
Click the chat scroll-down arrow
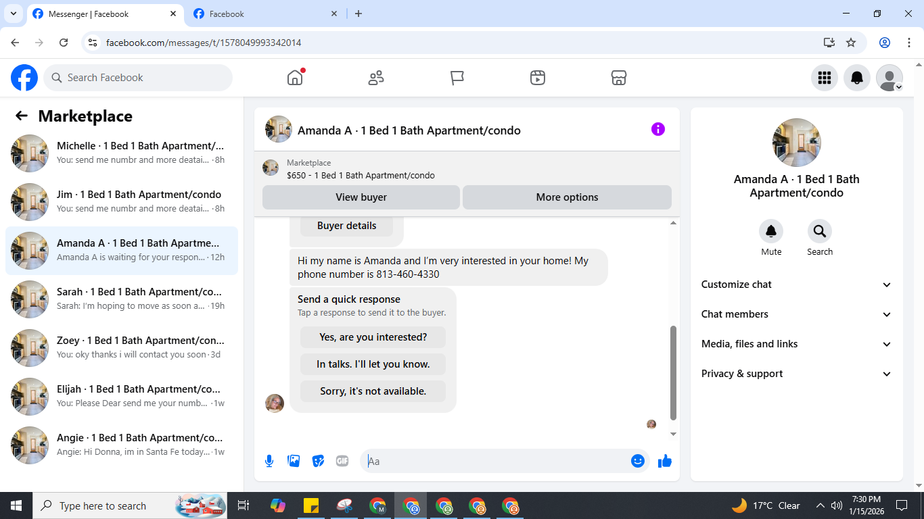click(673, 434)
